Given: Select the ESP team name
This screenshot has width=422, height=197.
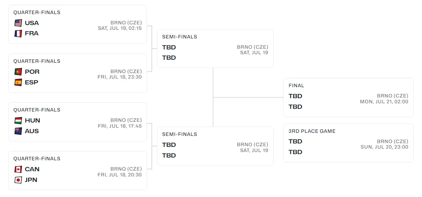Looking at the screenshot, I should pyautogui.click(x=31, y=82).
